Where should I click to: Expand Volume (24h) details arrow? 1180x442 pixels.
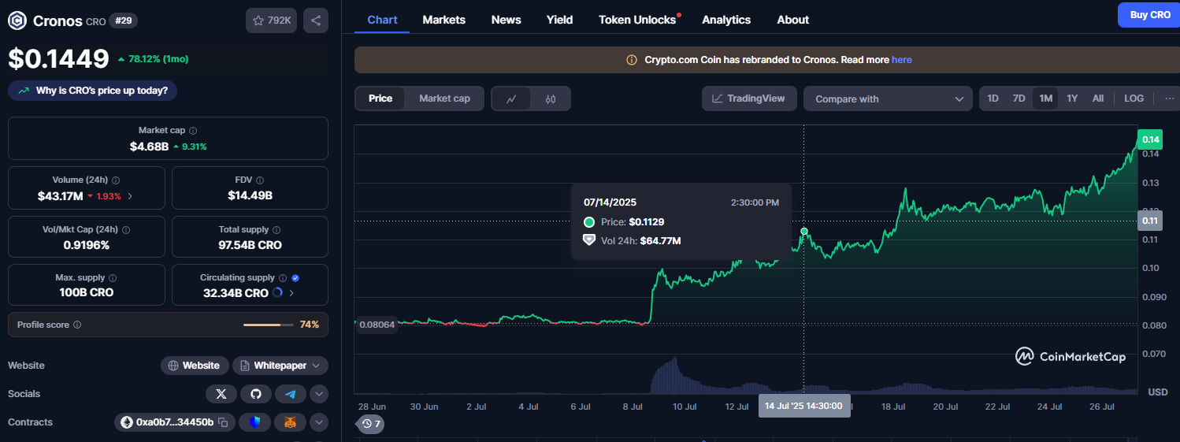pyautogui.click(x=130, y=195)
